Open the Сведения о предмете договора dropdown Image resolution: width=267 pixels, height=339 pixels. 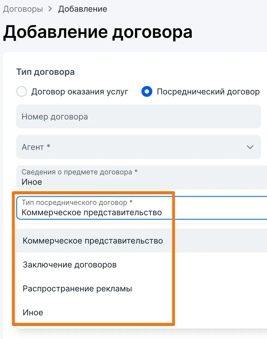[141, 177]
